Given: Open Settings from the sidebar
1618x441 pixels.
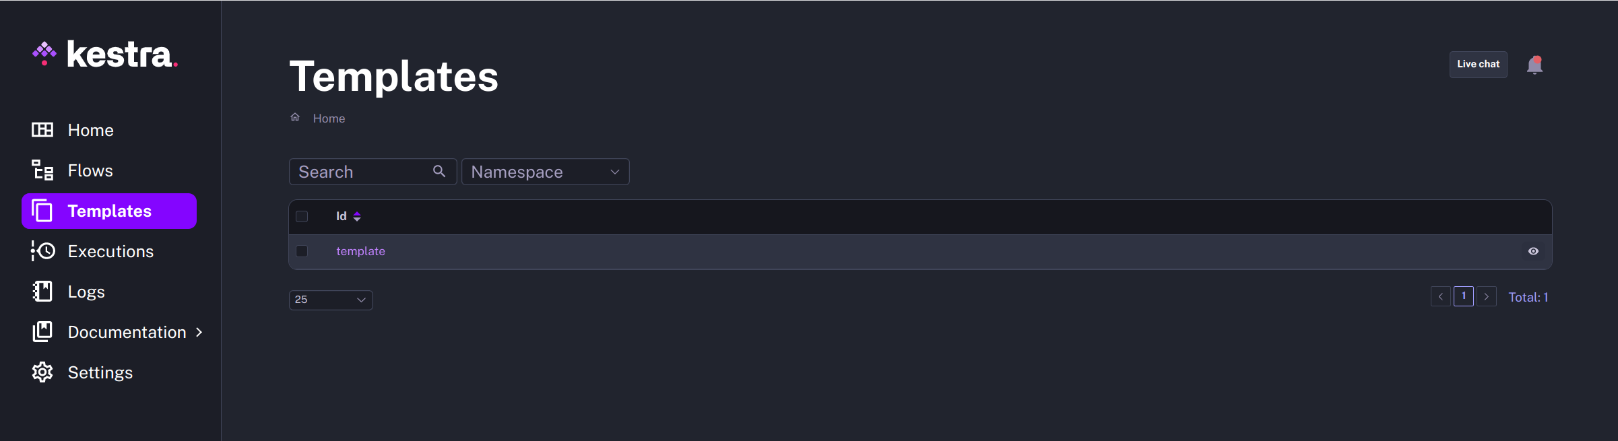Looking at the screenshot, I should (x=100, y=372).
